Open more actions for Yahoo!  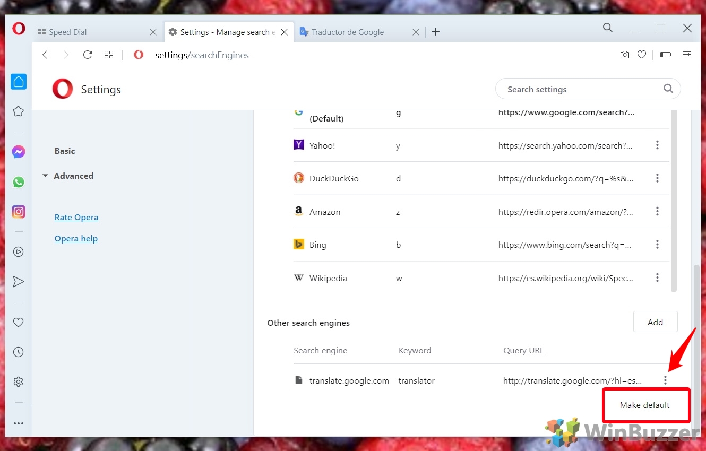pyautogui.click(x=657, y=145)
